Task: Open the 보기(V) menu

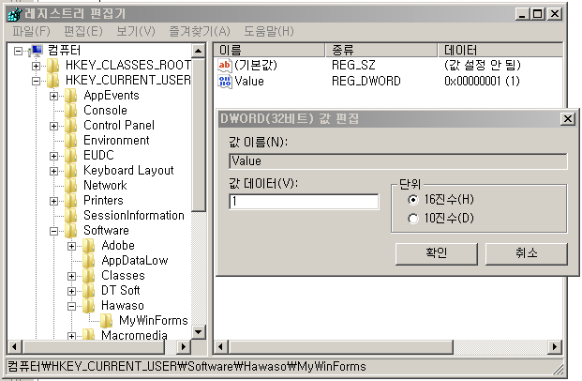Action: 136,31
